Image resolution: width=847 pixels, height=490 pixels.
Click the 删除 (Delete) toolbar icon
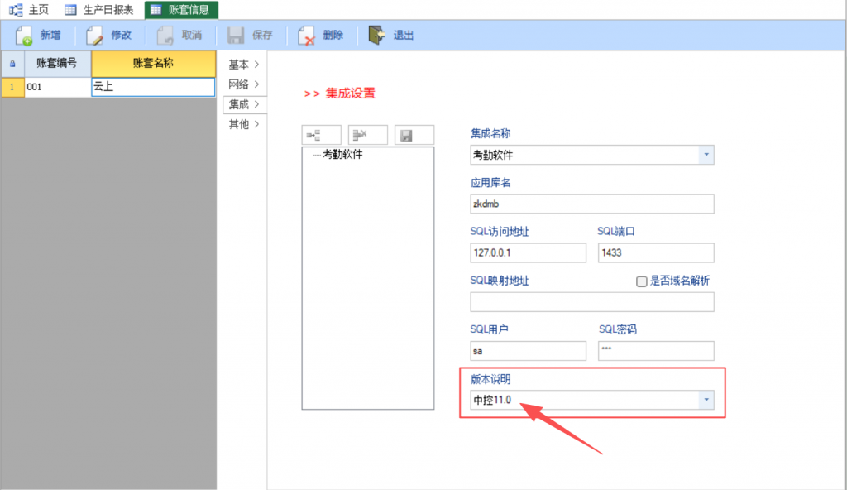tap(306, 36)
